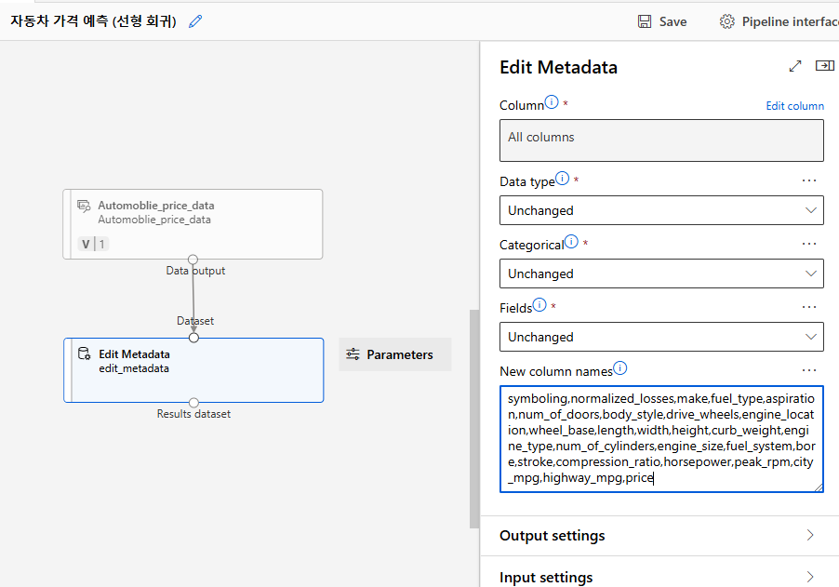Click the Dataset input port on Edit Metadata

(193, 338)
